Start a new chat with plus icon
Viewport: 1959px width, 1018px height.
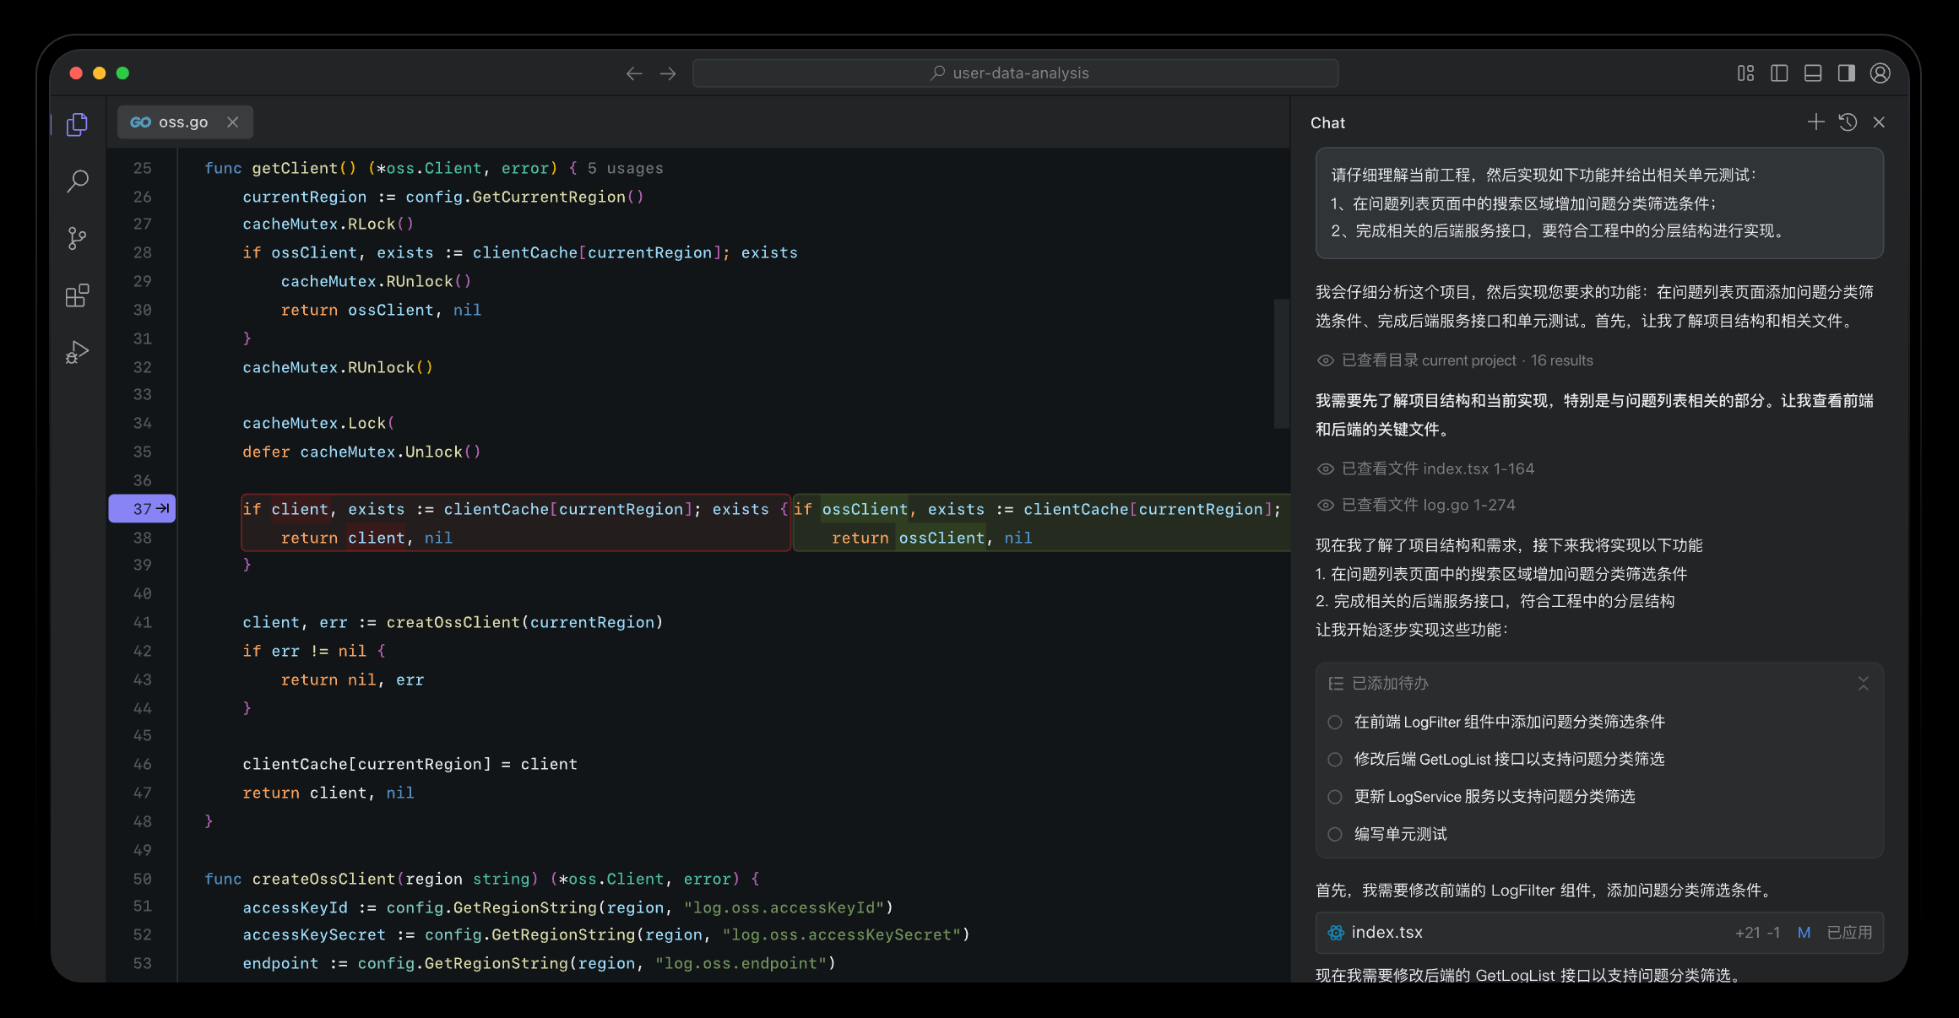click(x=1815, y=122)
